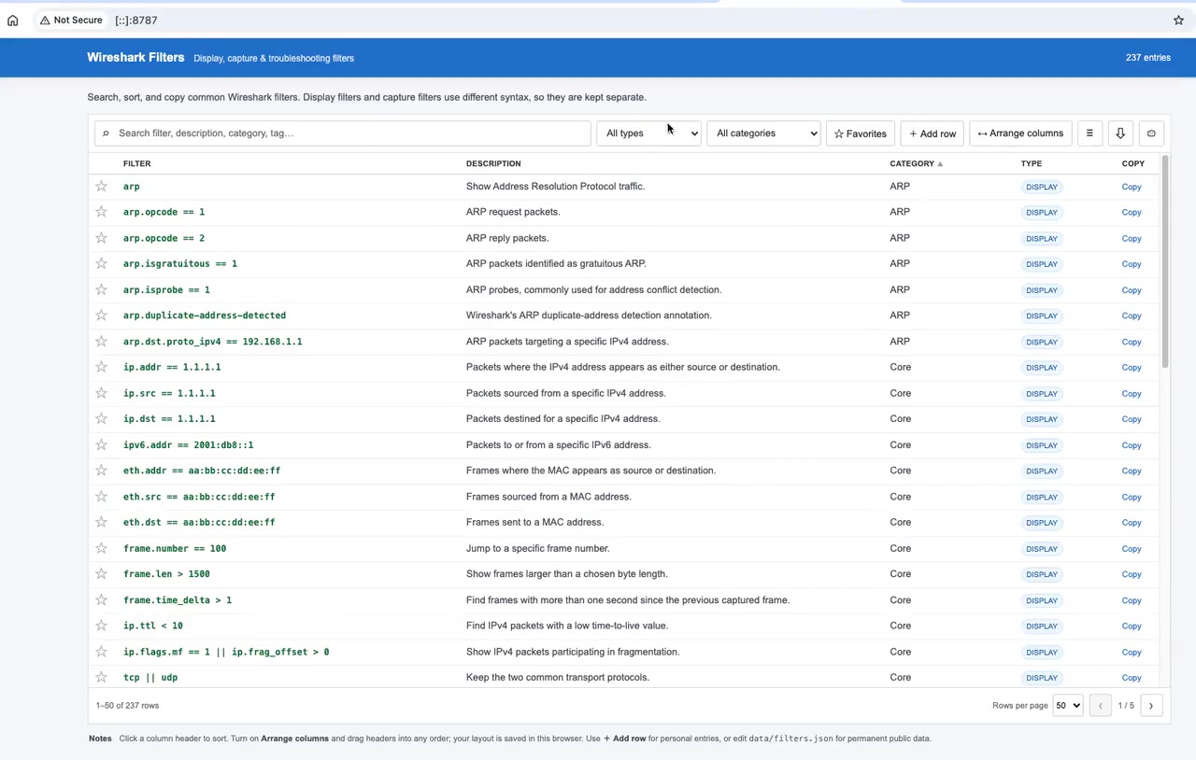The width and height of the screenshot is (1196, 760).
Task: Star the arp.dst.proto_ipv4 == 192.168.1.1 row
Action: point(101,342)
